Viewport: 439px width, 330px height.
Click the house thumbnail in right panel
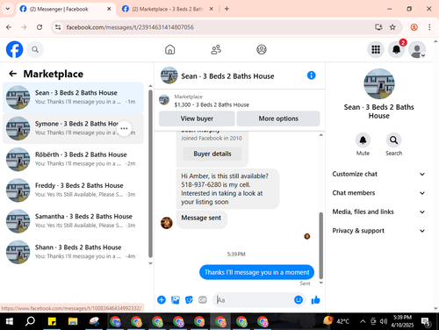click(x=379, y=84)
